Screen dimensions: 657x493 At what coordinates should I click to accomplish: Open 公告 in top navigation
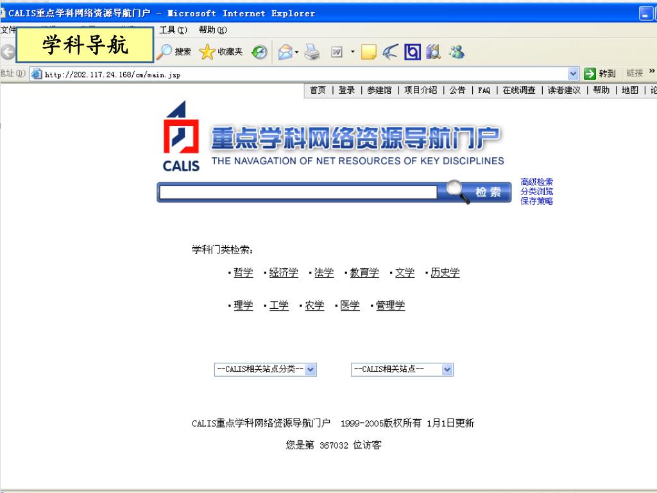coord(457,90)
